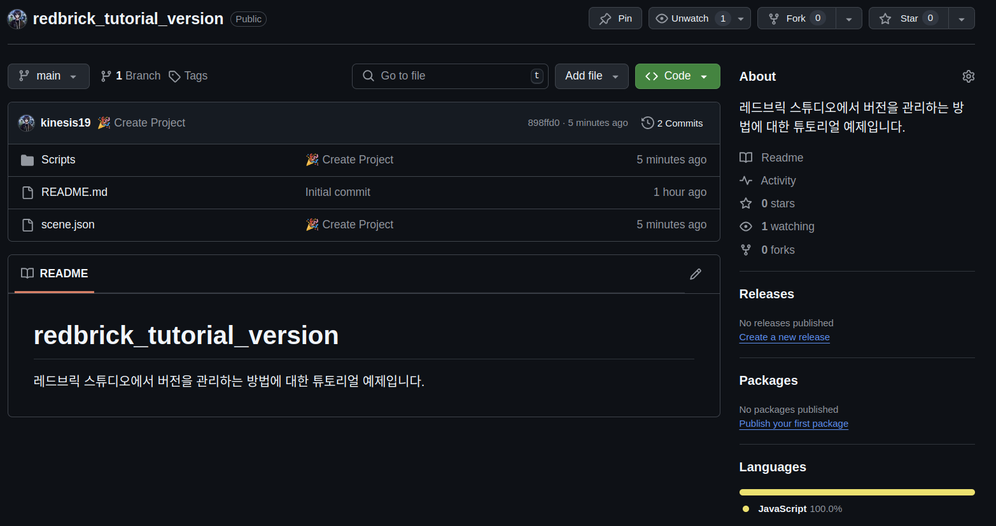Open the kinesis19 profile link

(x=66, y=123)
